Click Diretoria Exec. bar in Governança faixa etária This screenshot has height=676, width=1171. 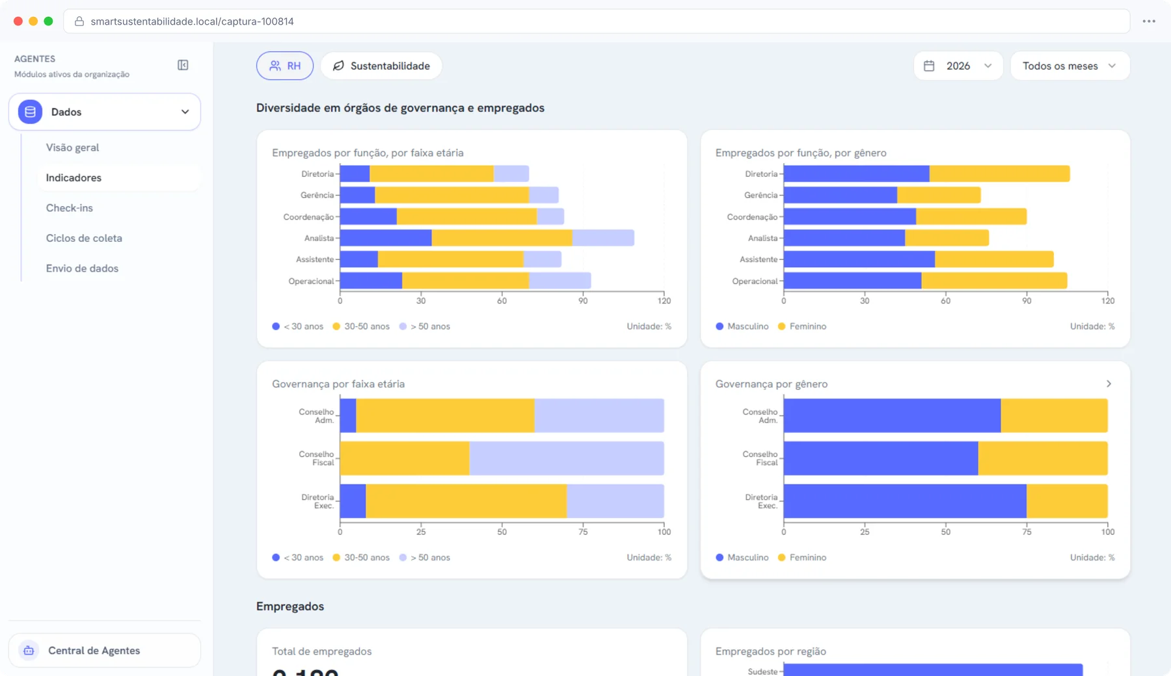[x=502, y=501]
